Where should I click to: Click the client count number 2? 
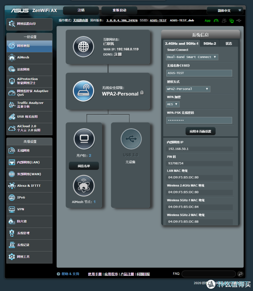[90, 155]
